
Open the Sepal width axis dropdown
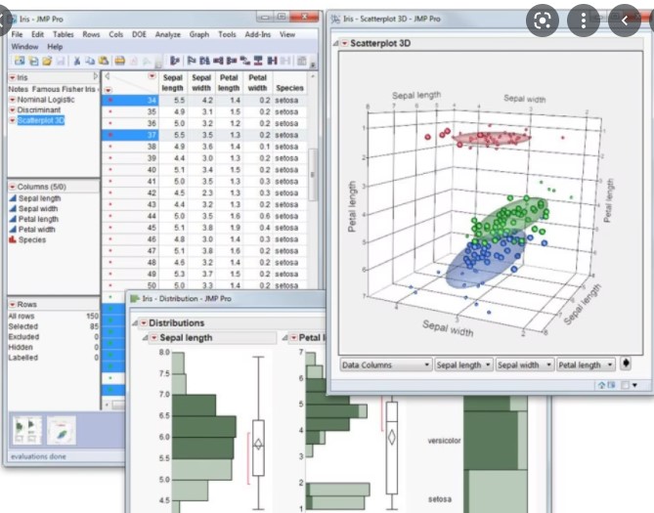525,364
